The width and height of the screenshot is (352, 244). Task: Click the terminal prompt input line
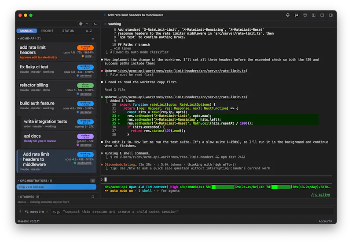[216, 179]
